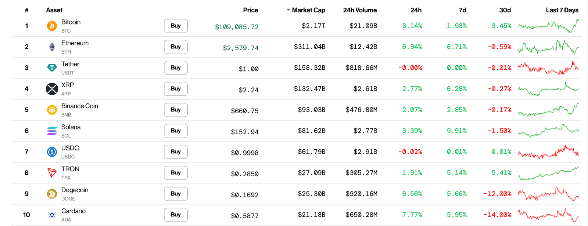Click the TRON logo icon
Image resolution: width=588 pixels, height=226 pixels.
52,173
